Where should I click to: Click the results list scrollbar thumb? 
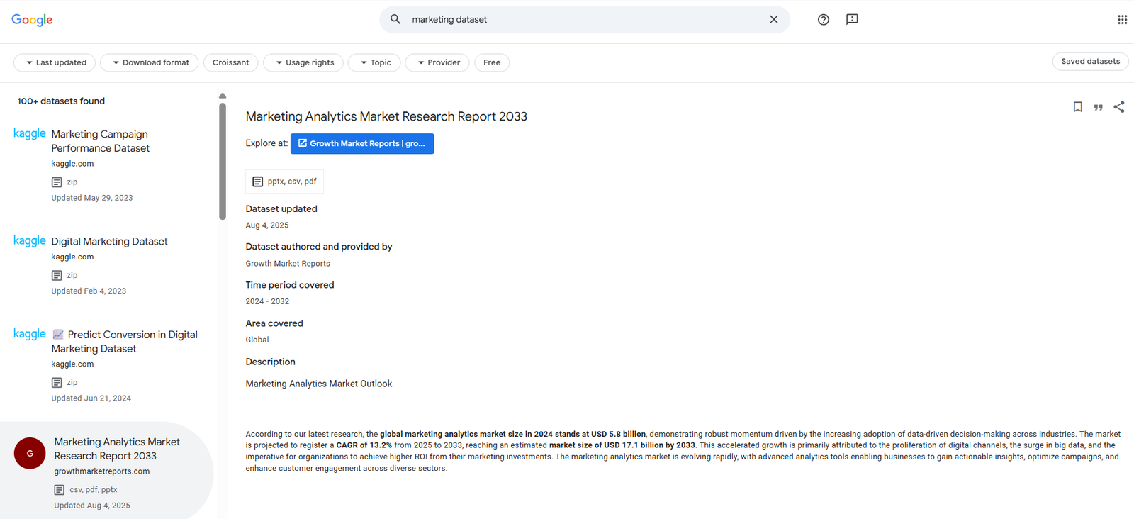[x=223, y=162]
